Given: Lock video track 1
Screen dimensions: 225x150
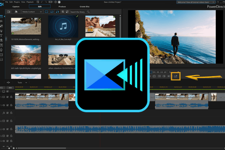Looking at the screenshot, I should tap(11, 97).
